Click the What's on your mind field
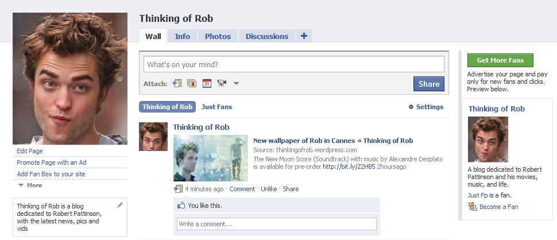The height and width of the screenshot is (240, 557). pos(293,64)
